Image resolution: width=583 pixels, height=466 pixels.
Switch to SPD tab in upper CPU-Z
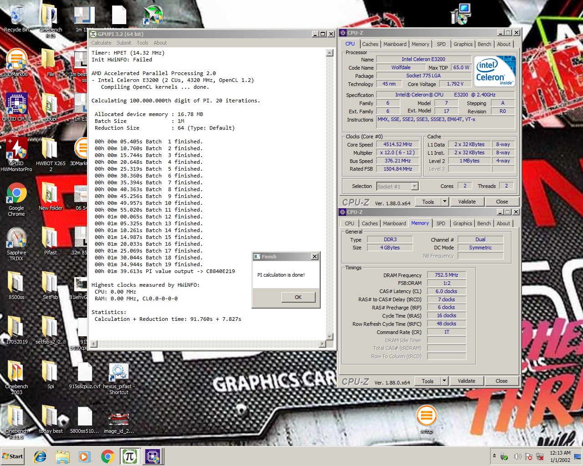coord(441,44)
